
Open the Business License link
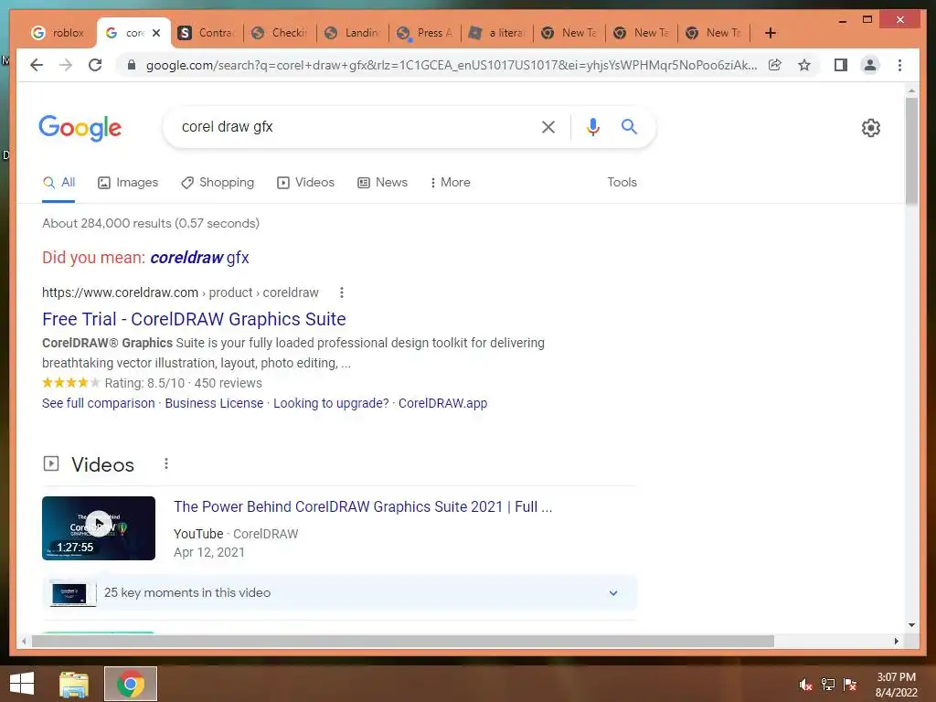point(214,403)
